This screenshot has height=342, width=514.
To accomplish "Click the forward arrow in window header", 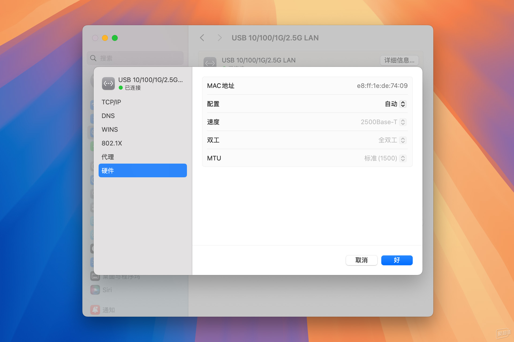I will tap(220, 38).
